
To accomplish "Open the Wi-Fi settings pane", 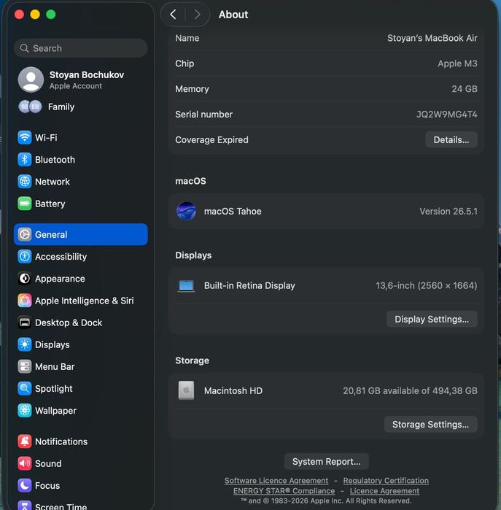I will click(x=81, y=138).
